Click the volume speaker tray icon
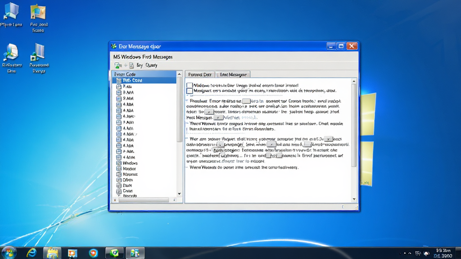This screenshot has width=461, height=259. click(x=426, y=253)
